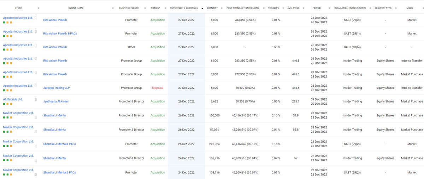This screenshot has height=179, width=424.
Task: Open Navkar Corporation link in 150,000 quantity row
Action: tap(18, 113)
